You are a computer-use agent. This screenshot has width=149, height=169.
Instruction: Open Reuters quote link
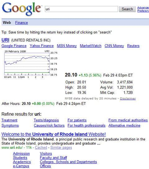(x=133, y=46)
